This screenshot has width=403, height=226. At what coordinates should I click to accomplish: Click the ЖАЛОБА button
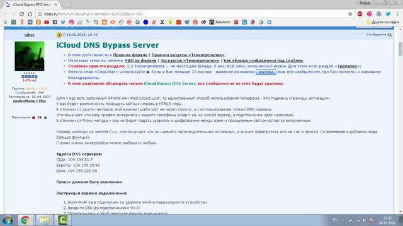pyautogui.click(x=266, y=72)
